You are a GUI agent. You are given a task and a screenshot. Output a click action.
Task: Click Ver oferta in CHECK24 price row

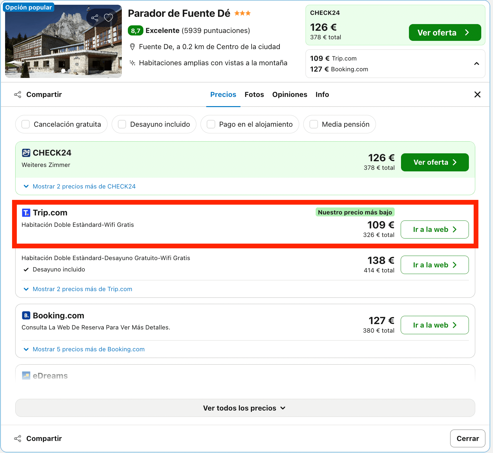pos(435,162)
